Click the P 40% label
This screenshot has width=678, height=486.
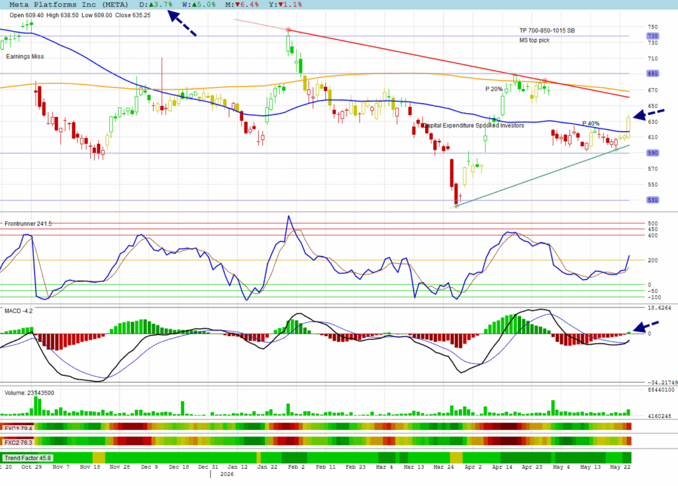point(591,124)
